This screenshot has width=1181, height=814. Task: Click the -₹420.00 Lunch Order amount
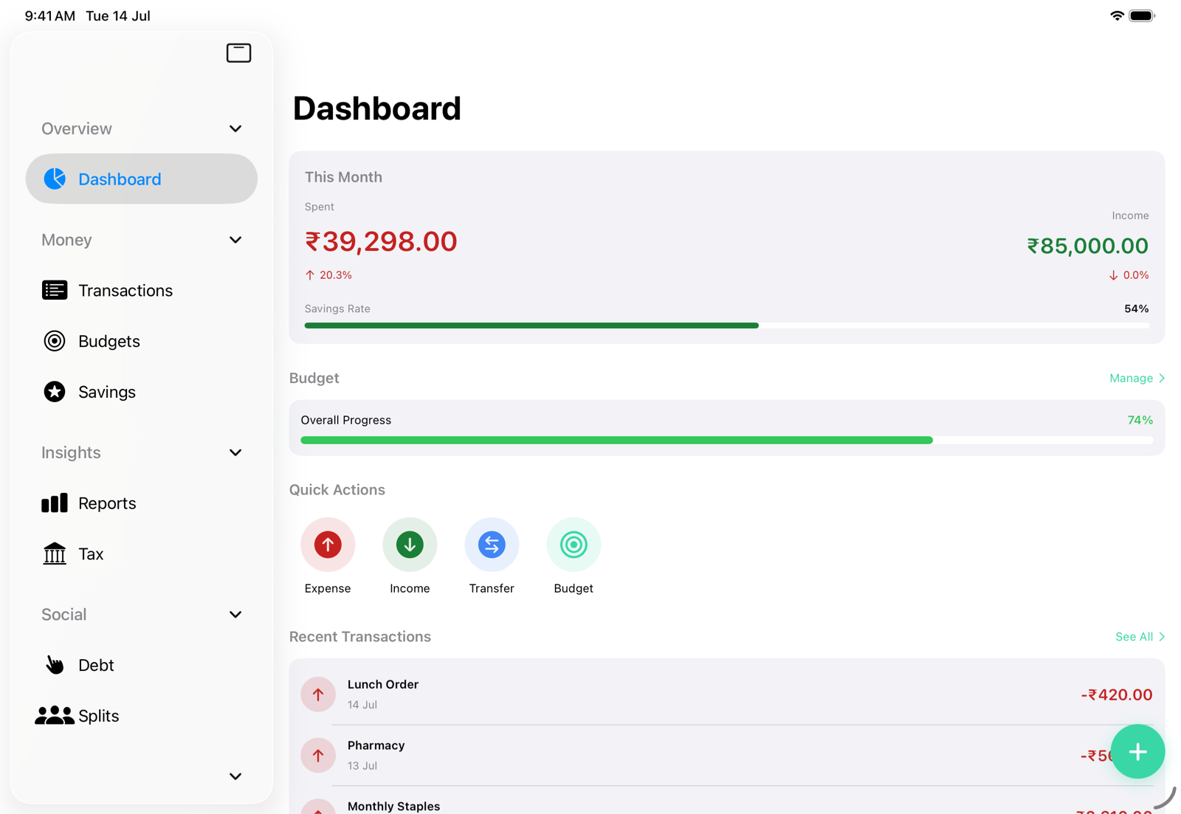pos(1117,694)
